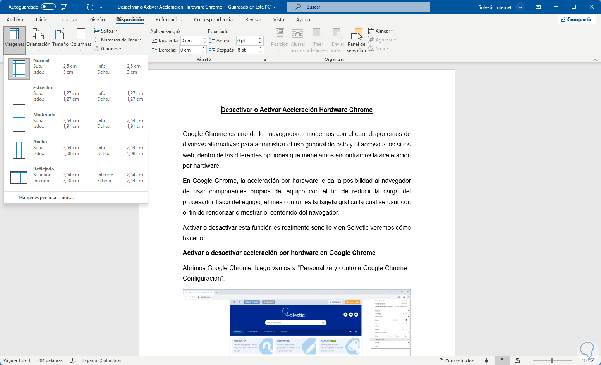
Task: Select the Moderado margins preset
Action: [76, 123]
